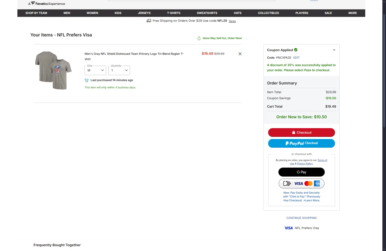Click the Item Total $29.99 value

[x=331, y=92]
